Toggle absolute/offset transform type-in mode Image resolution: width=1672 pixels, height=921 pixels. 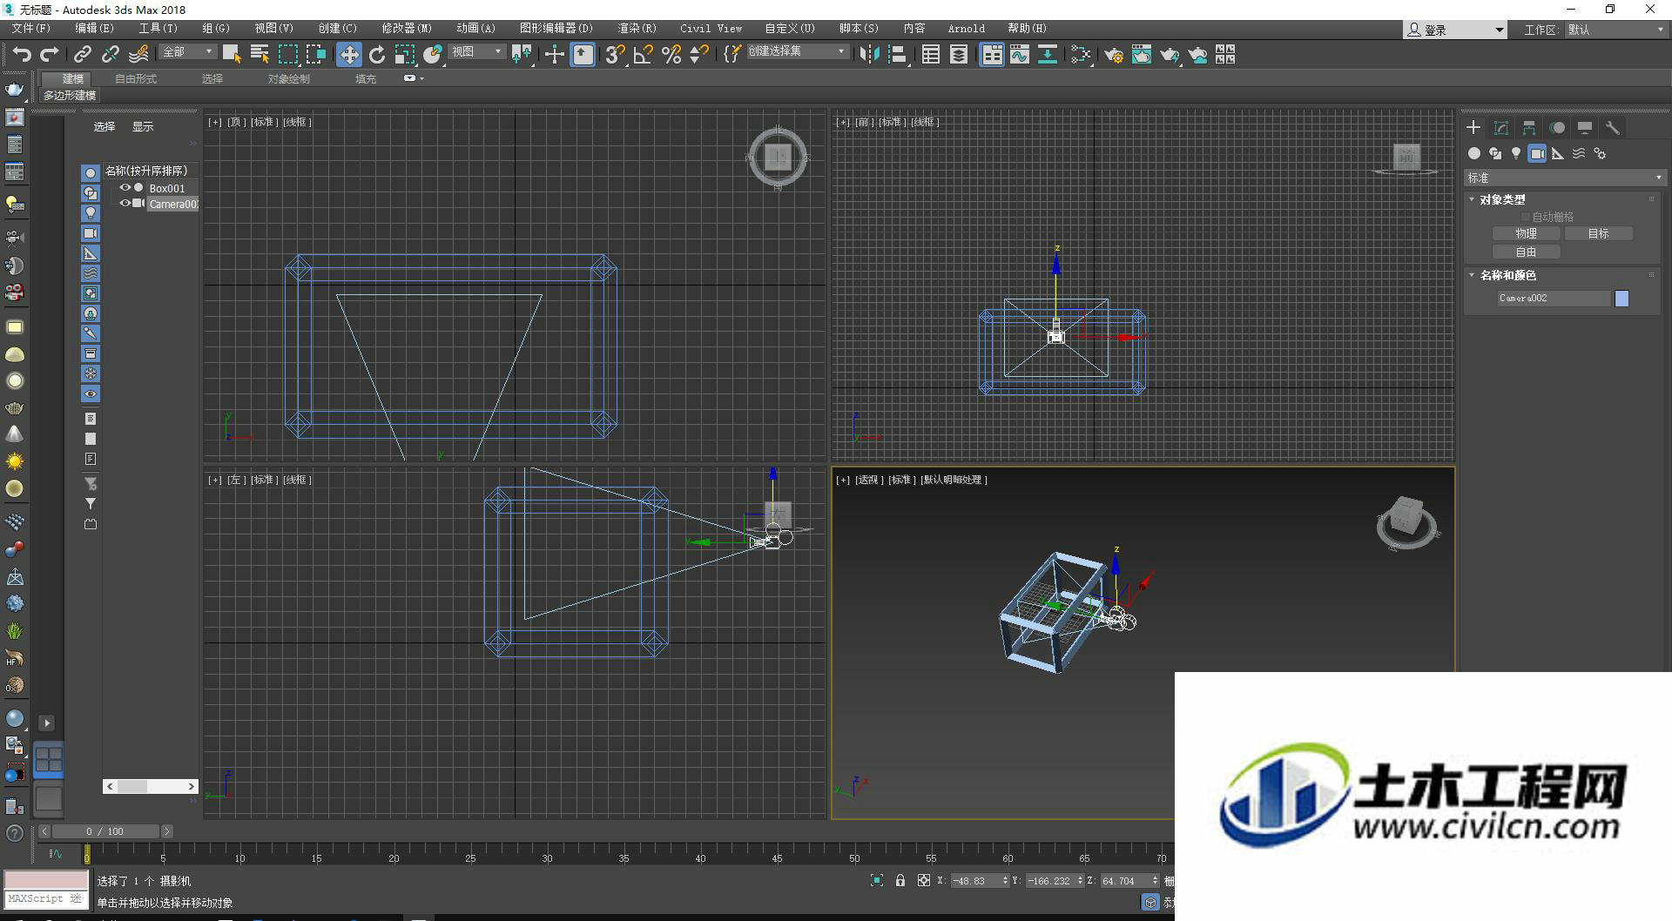pyautogui.click(x=924, y=881)
